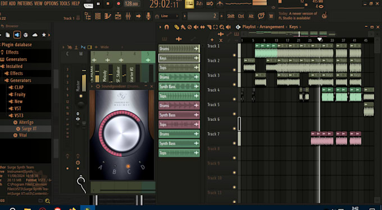
Task: Open the VIEW menu
Action: coord(38,3)
